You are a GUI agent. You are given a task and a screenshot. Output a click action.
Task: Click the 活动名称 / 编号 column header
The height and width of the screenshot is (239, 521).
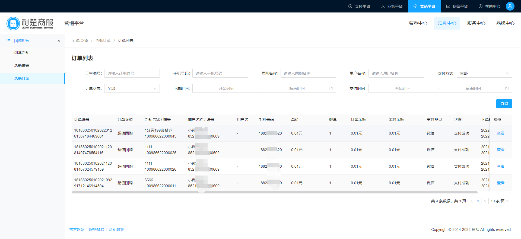[158, 120]
